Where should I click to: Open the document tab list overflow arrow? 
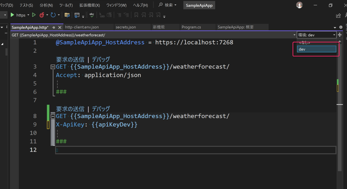(335, 27)
